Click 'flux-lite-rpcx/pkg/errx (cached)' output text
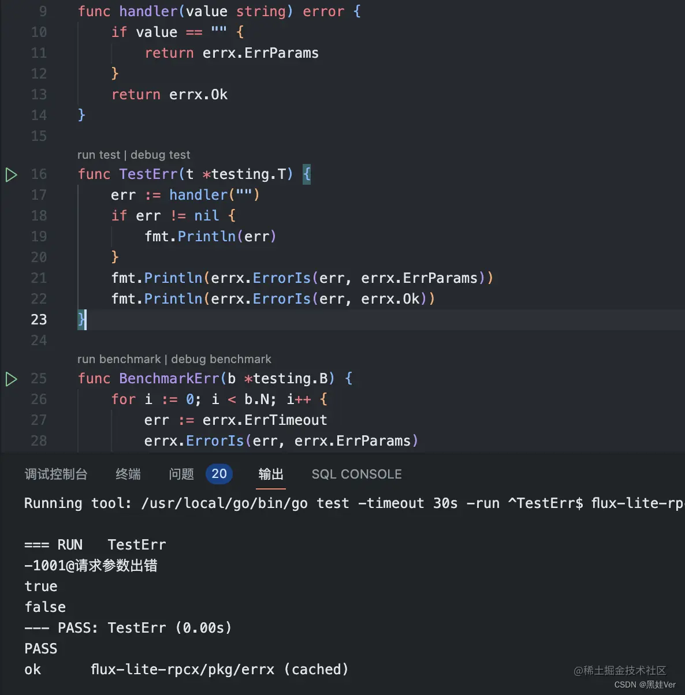The width and height of the screenshot is (685, 695). [x=219, y=670]
